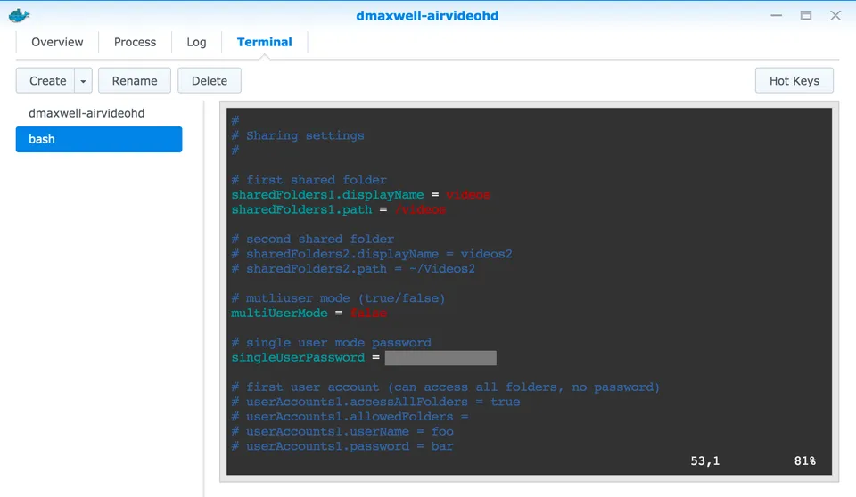Image resolution: width=856 pixels, height=497 pixels.
Task: Click the '# Sharing settings' comment
Action: pyautogui.click(x=298, y=136)
